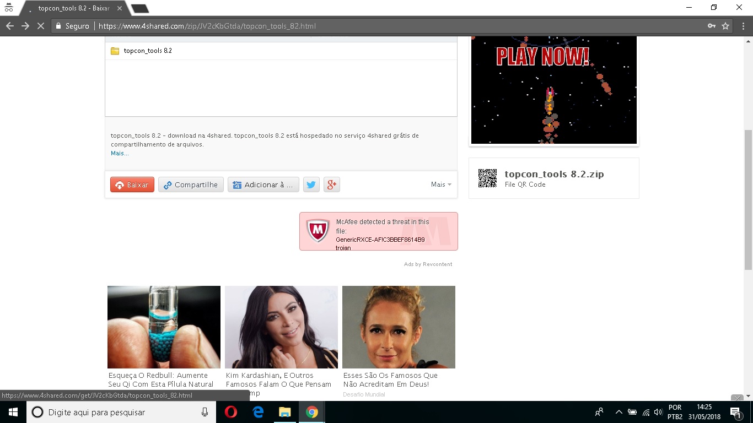753x423 pixels.
Task: Expand the Mais dropdown menu
Action: point(441,185)
